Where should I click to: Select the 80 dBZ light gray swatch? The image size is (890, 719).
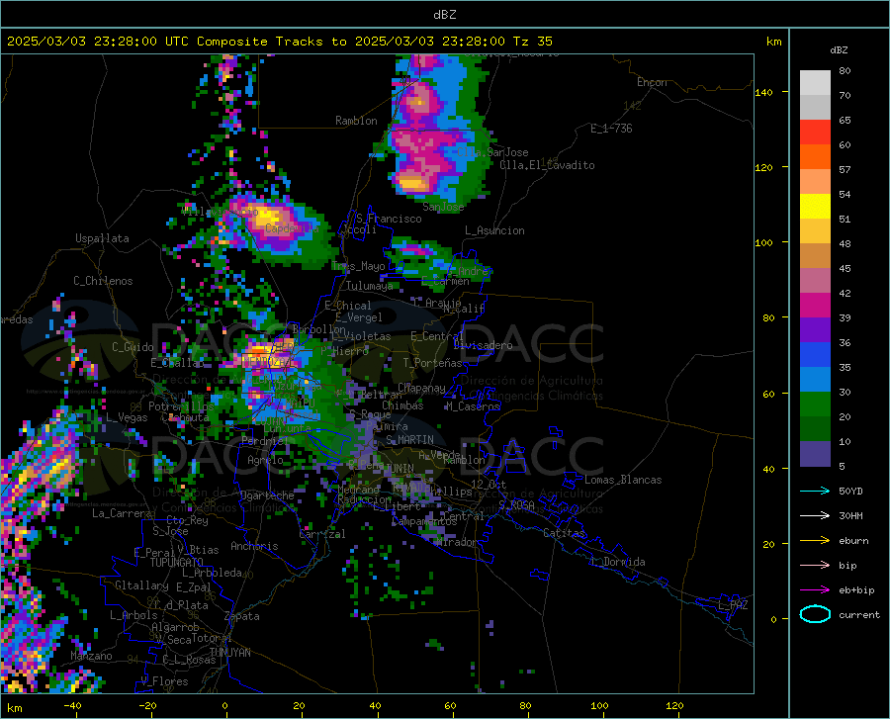815,83
